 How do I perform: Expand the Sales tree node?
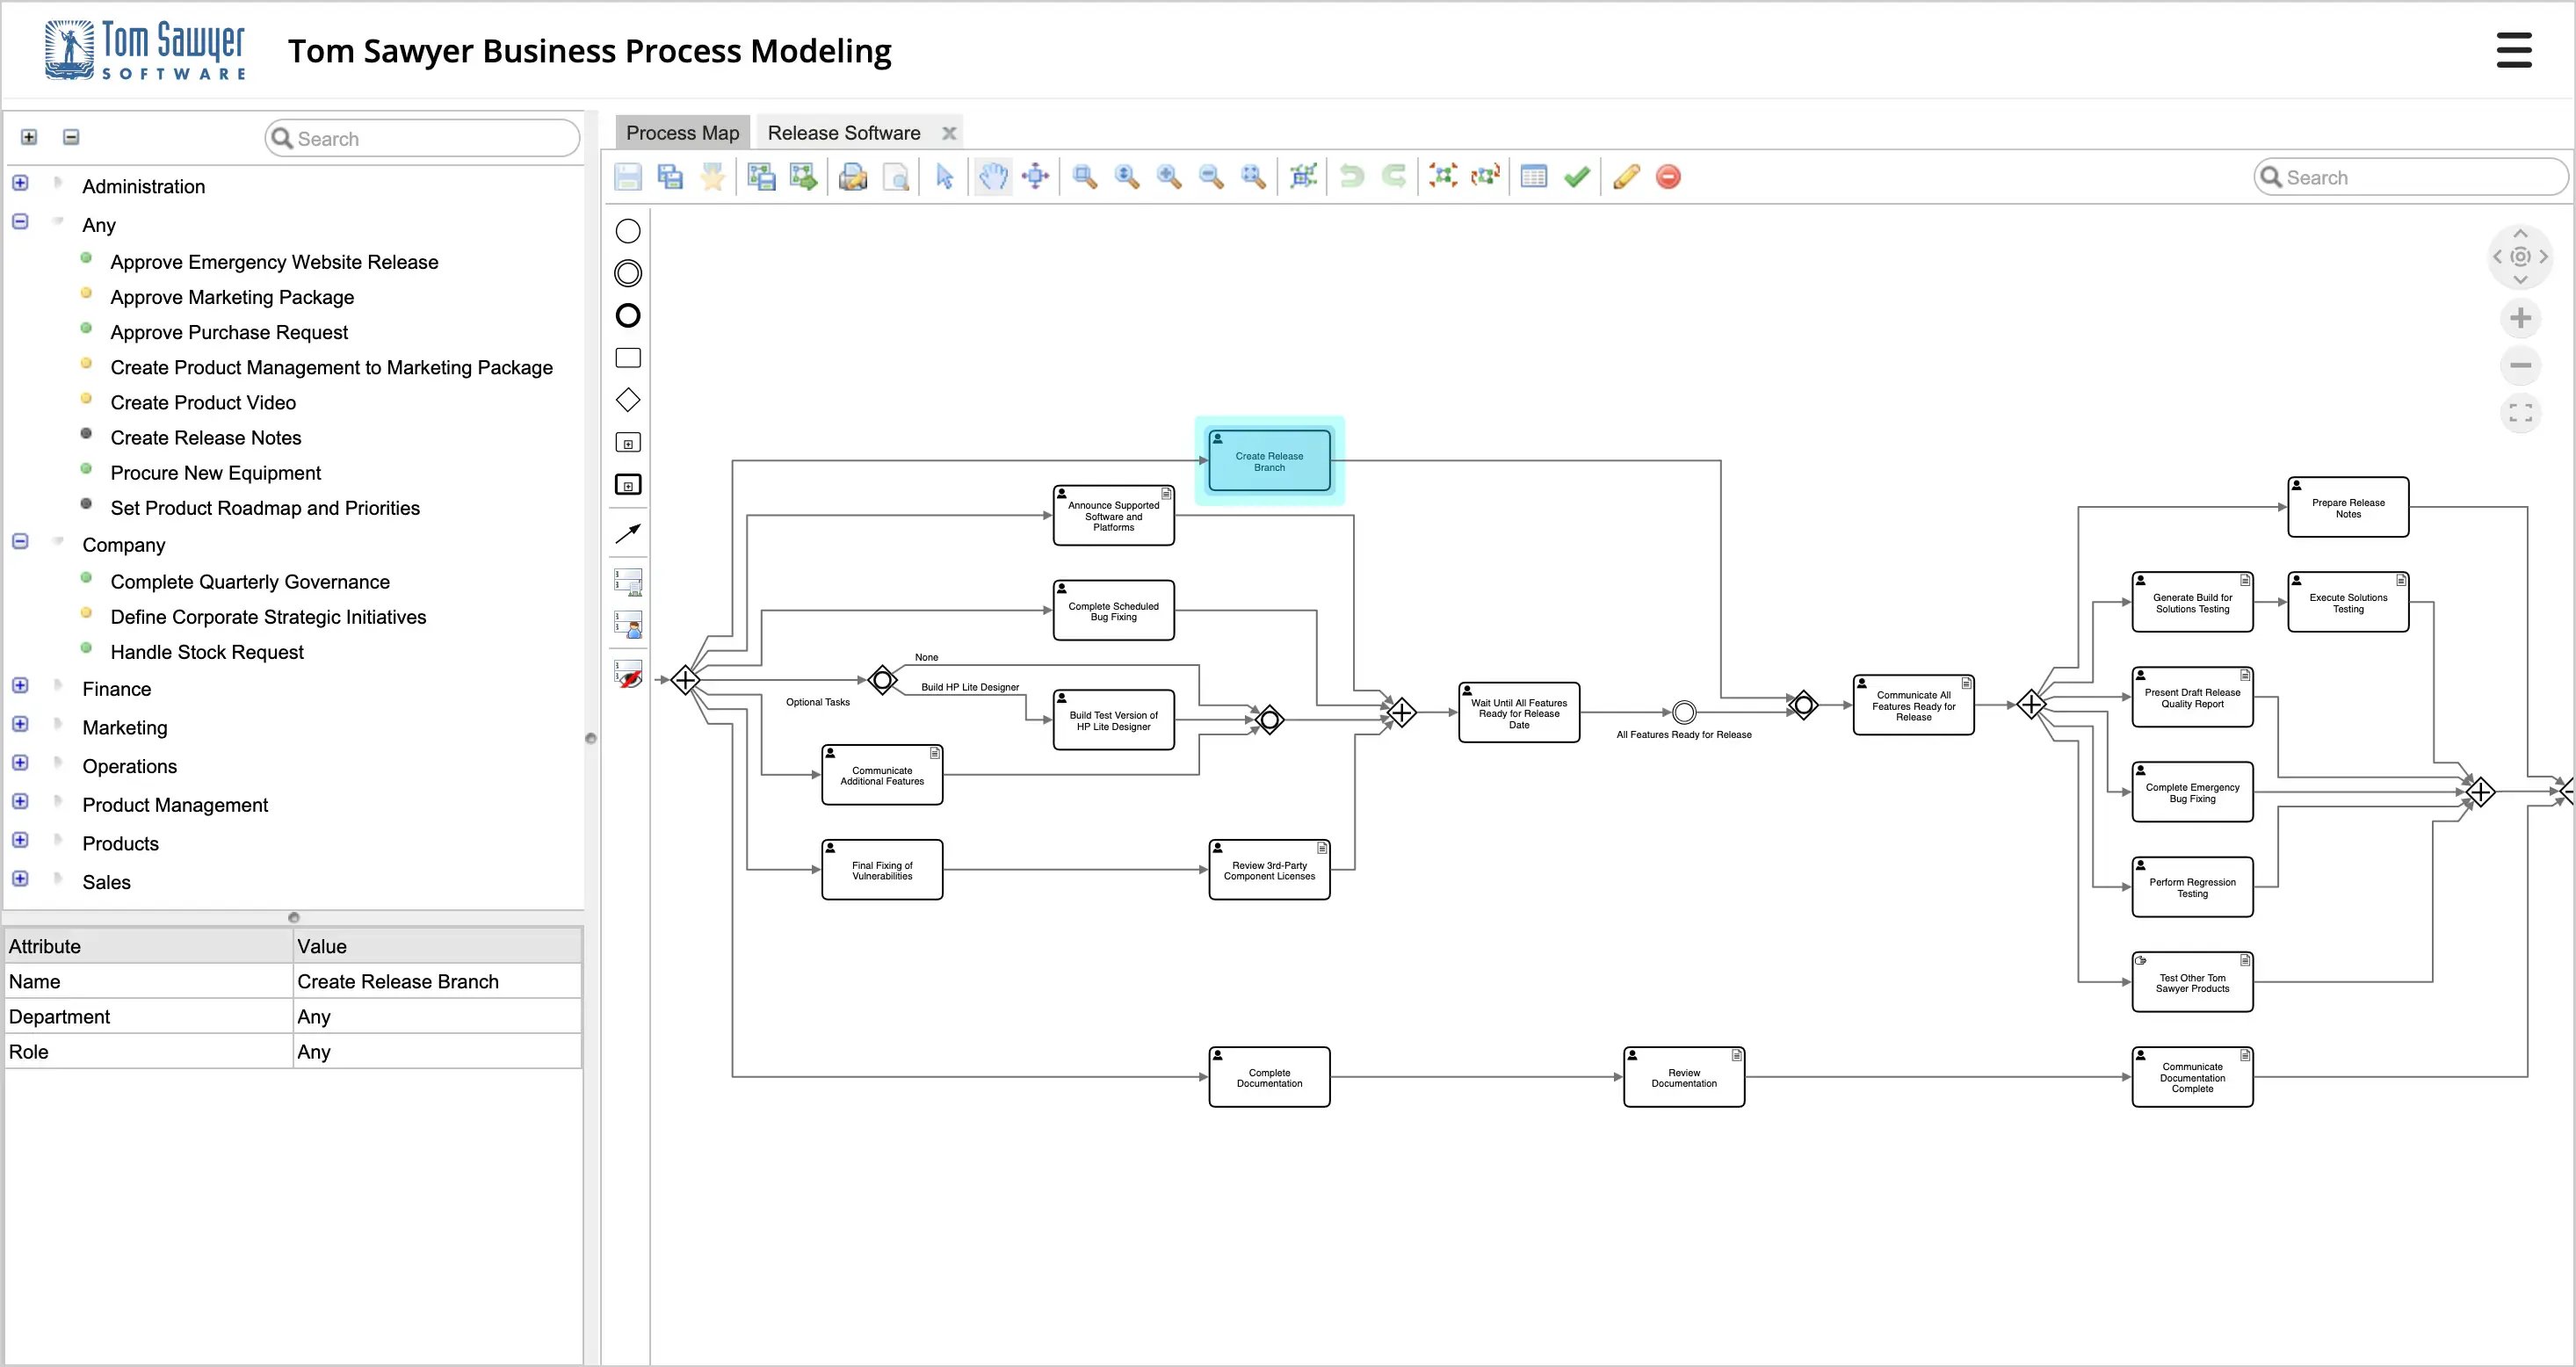click(20, 879)
